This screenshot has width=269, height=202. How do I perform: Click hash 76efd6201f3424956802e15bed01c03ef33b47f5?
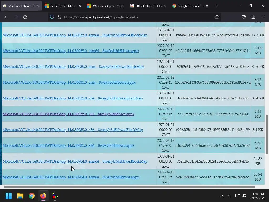tap(213, 161)
